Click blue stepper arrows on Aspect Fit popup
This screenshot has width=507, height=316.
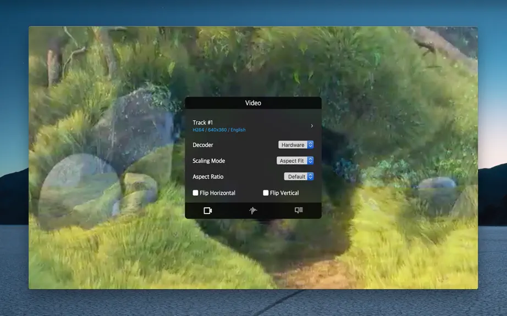click(x=310, y=161)
